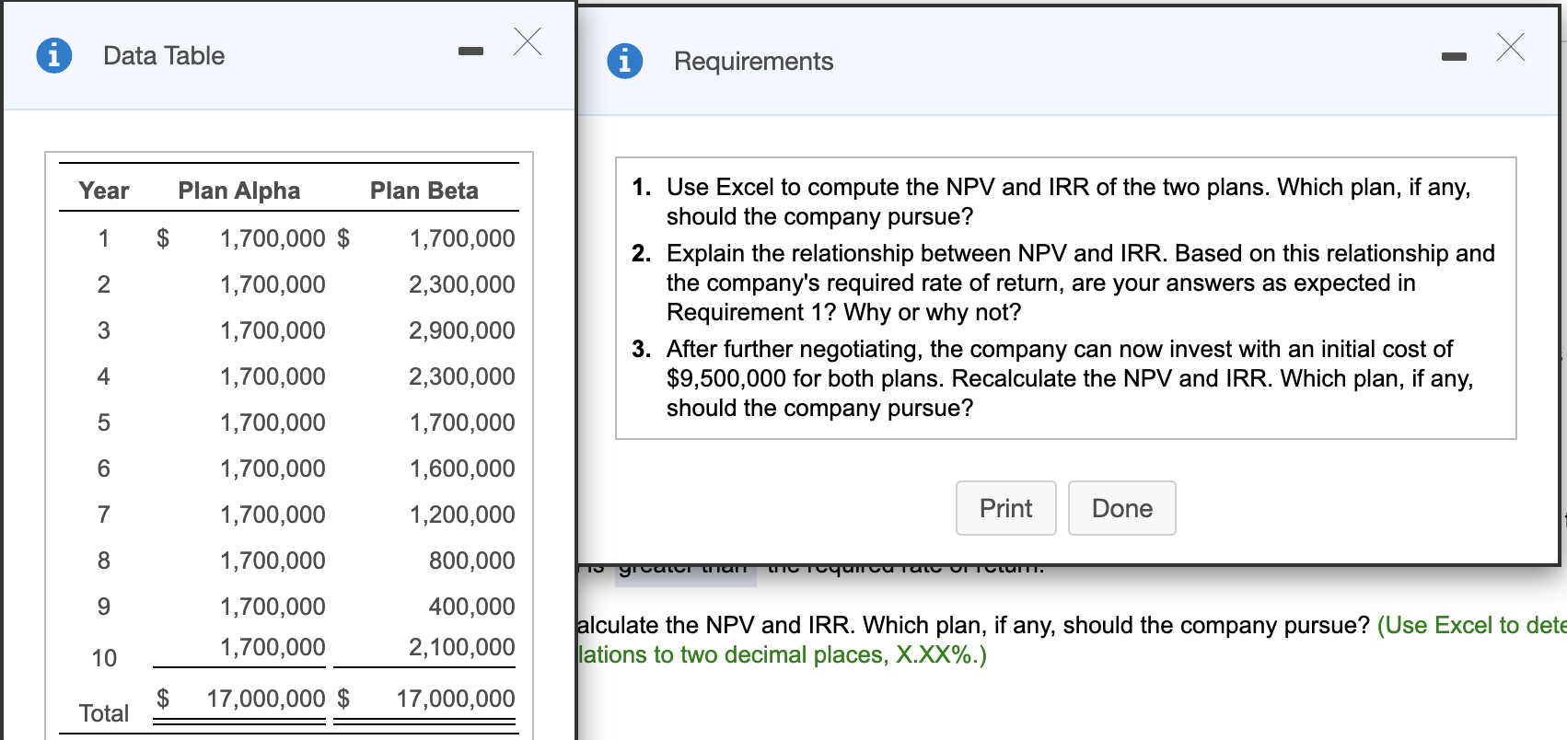Image resolution: width=1567 pixels, height=740 pixels.
Task: Click Plan Beta year 7 value 1,200,000
Action: pyautogui.click(x=462, y=515)
